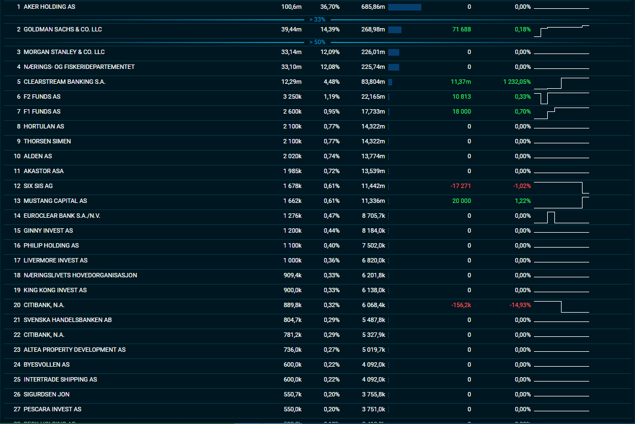Click the 83,804m value for Clearstream
635x424 pixels.
(x=373, y=82)
